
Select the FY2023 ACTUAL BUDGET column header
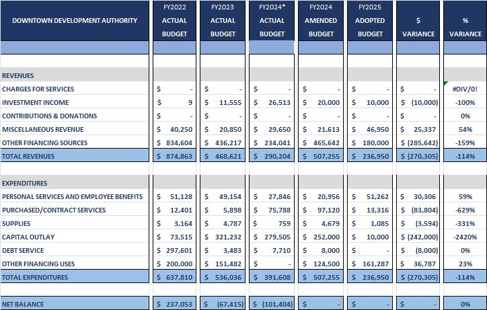pos(223,20)
